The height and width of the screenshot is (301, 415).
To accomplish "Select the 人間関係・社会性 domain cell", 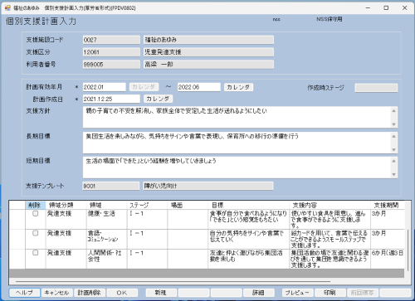I will pos(106,259).
